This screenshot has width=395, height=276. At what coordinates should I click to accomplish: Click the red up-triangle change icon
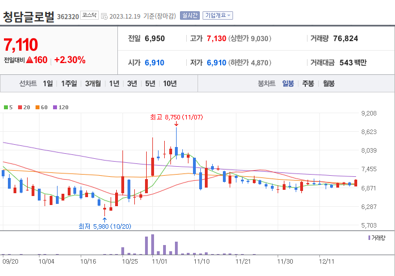click(x=29, y=60)
